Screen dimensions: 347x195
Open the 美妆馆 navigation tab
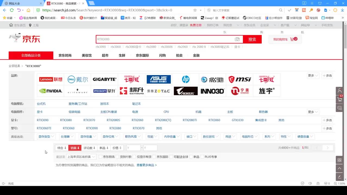[x=87, y=55]
